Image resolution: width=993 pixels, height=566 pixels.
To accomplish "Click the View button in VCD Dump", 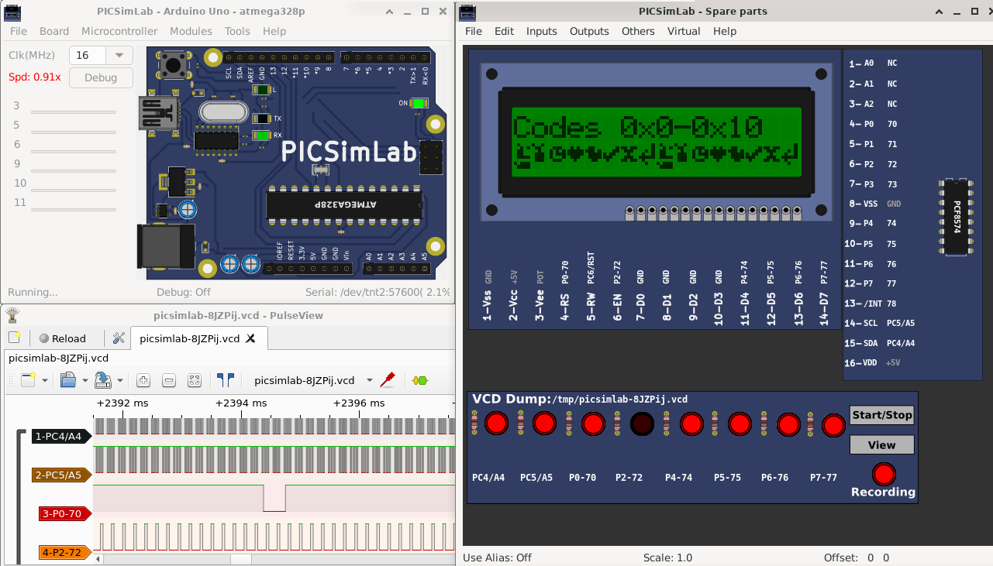I will pyautogui.click(x=882, y=444).
